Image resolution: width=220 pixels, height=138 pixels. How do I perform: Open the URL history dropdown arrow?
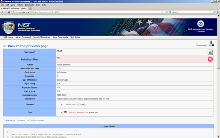pos(164,12)
